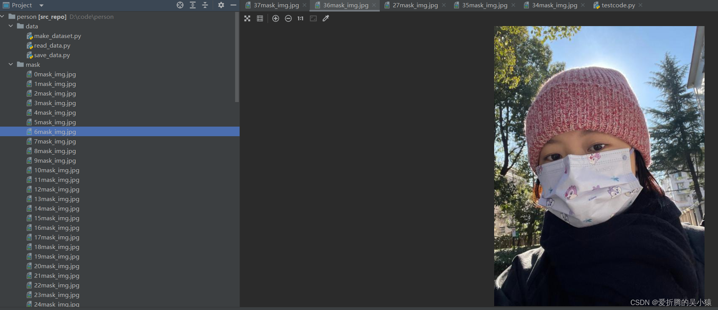This screenshot has width=718, height=310.
Task: Close the 35mask_img.jpg tab
Action: [x=513, y=5]
